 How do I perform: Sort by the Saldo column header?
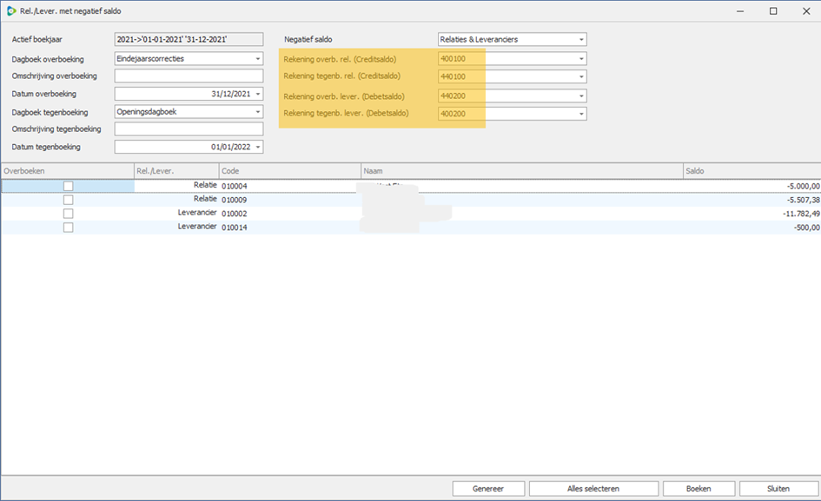(x=751, y=171)
